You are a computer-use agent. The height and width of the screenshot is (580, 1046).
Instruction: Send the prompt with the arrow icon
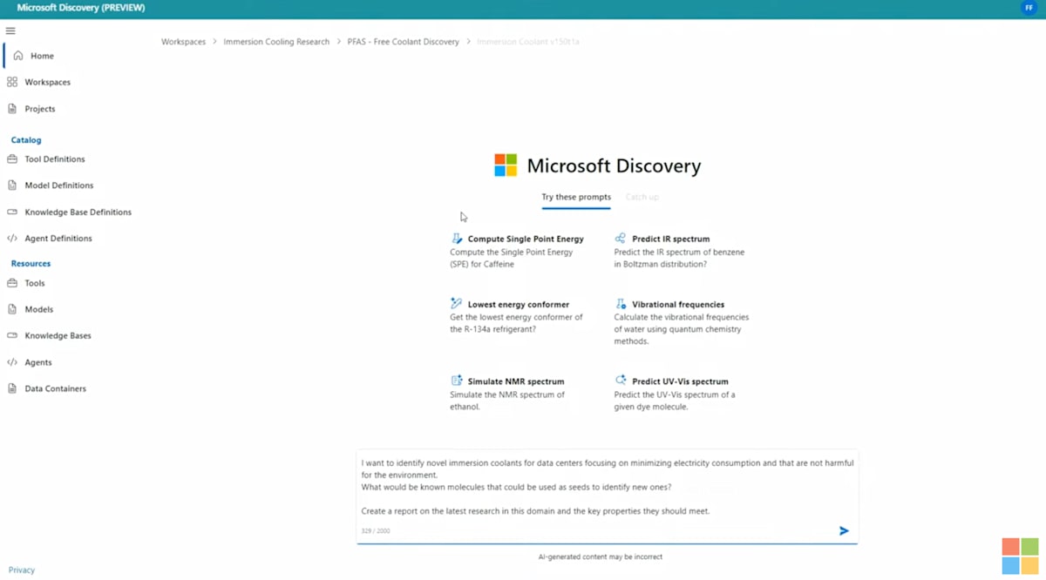pyautogui.click(x=844, y=530)
